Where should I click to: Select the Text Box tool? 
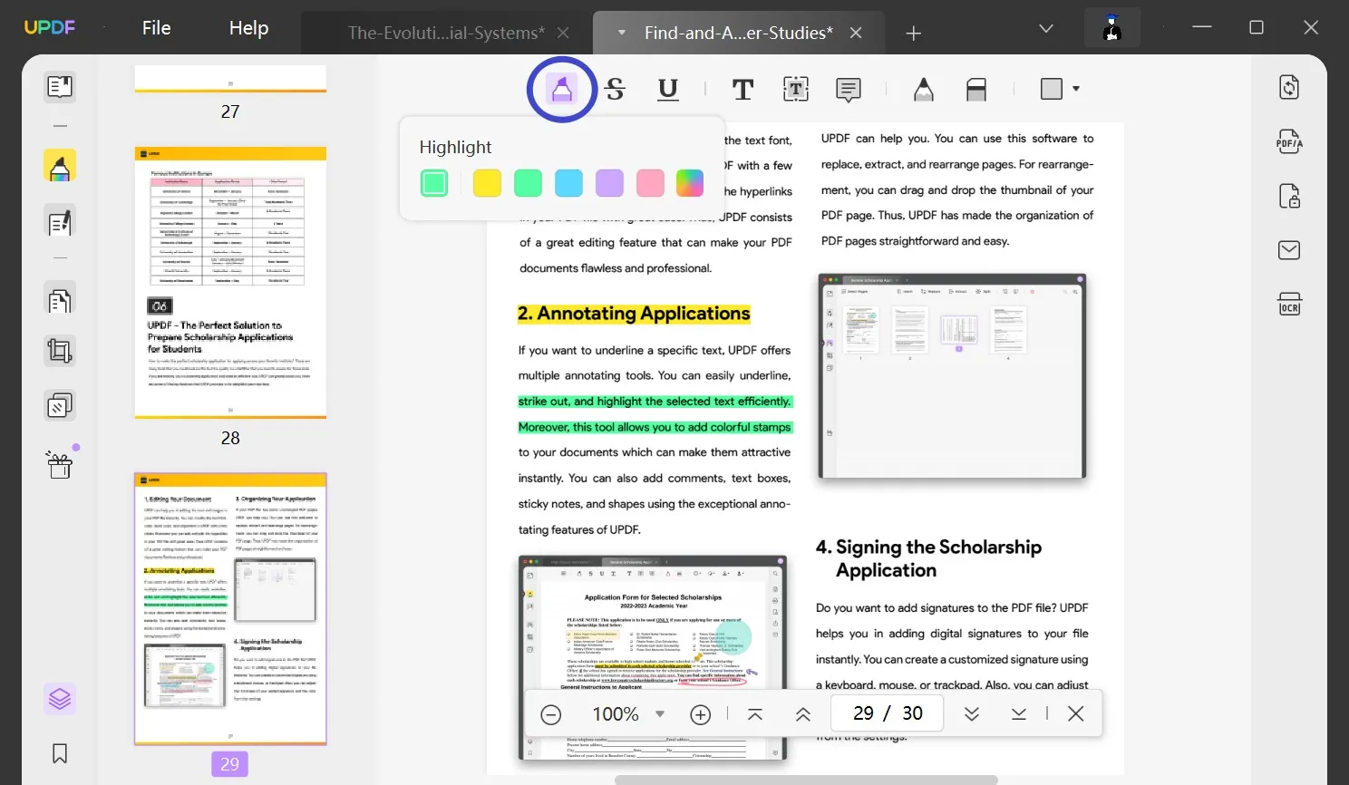(x=795, y=89)
